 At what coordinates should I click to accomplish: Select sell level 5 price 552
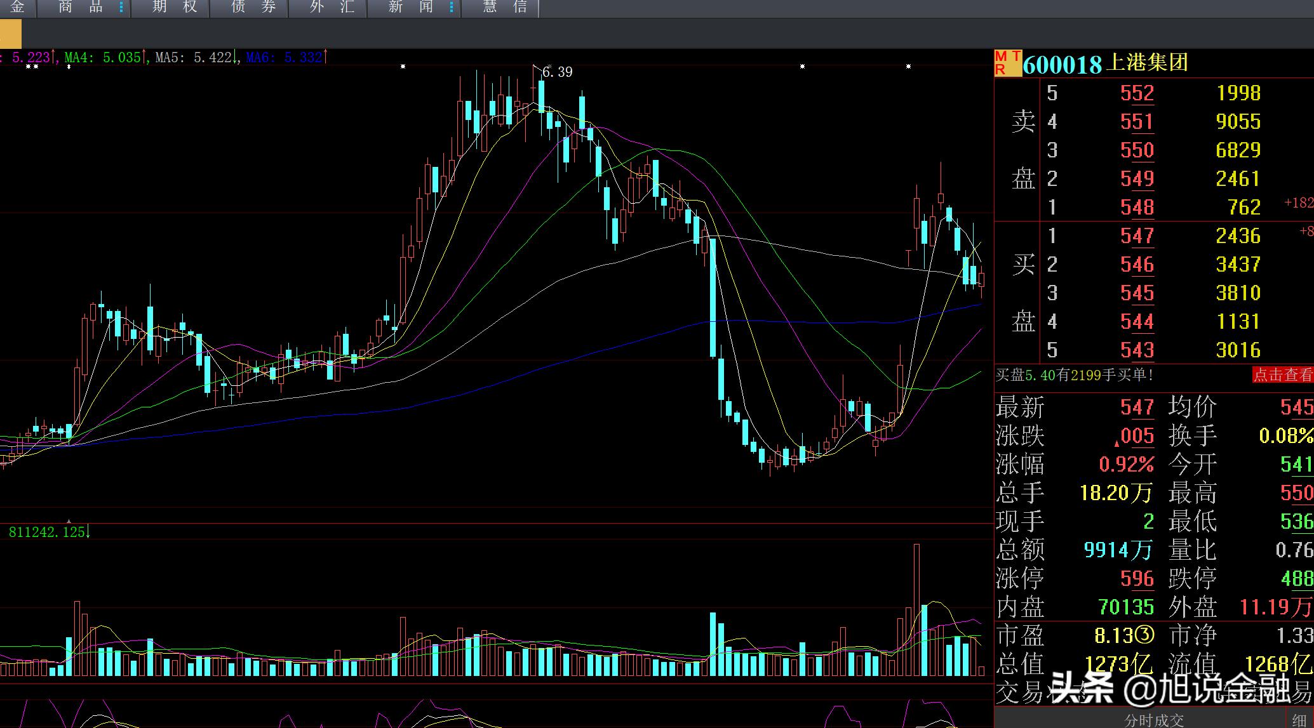point(1136,93)
